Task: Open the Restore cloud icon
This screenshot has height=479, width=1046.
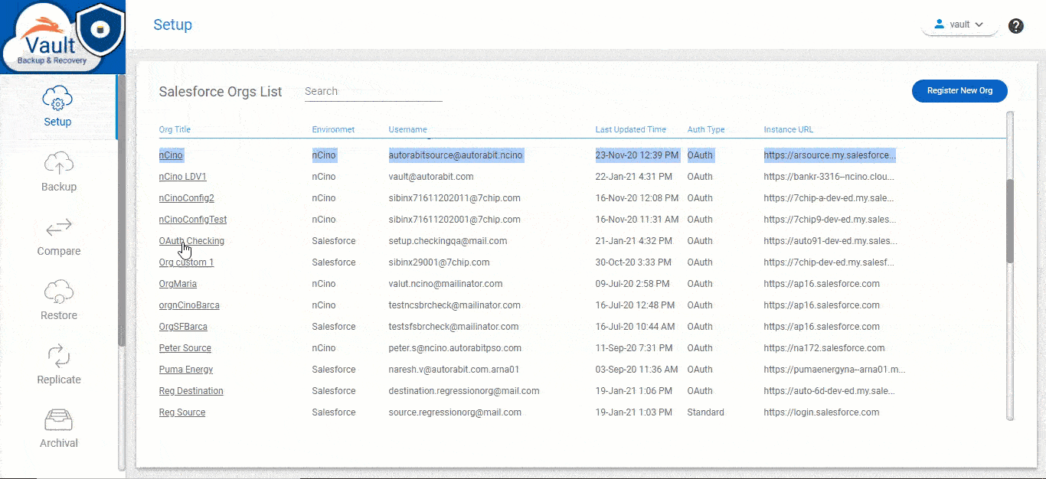Action: [59, 292]
